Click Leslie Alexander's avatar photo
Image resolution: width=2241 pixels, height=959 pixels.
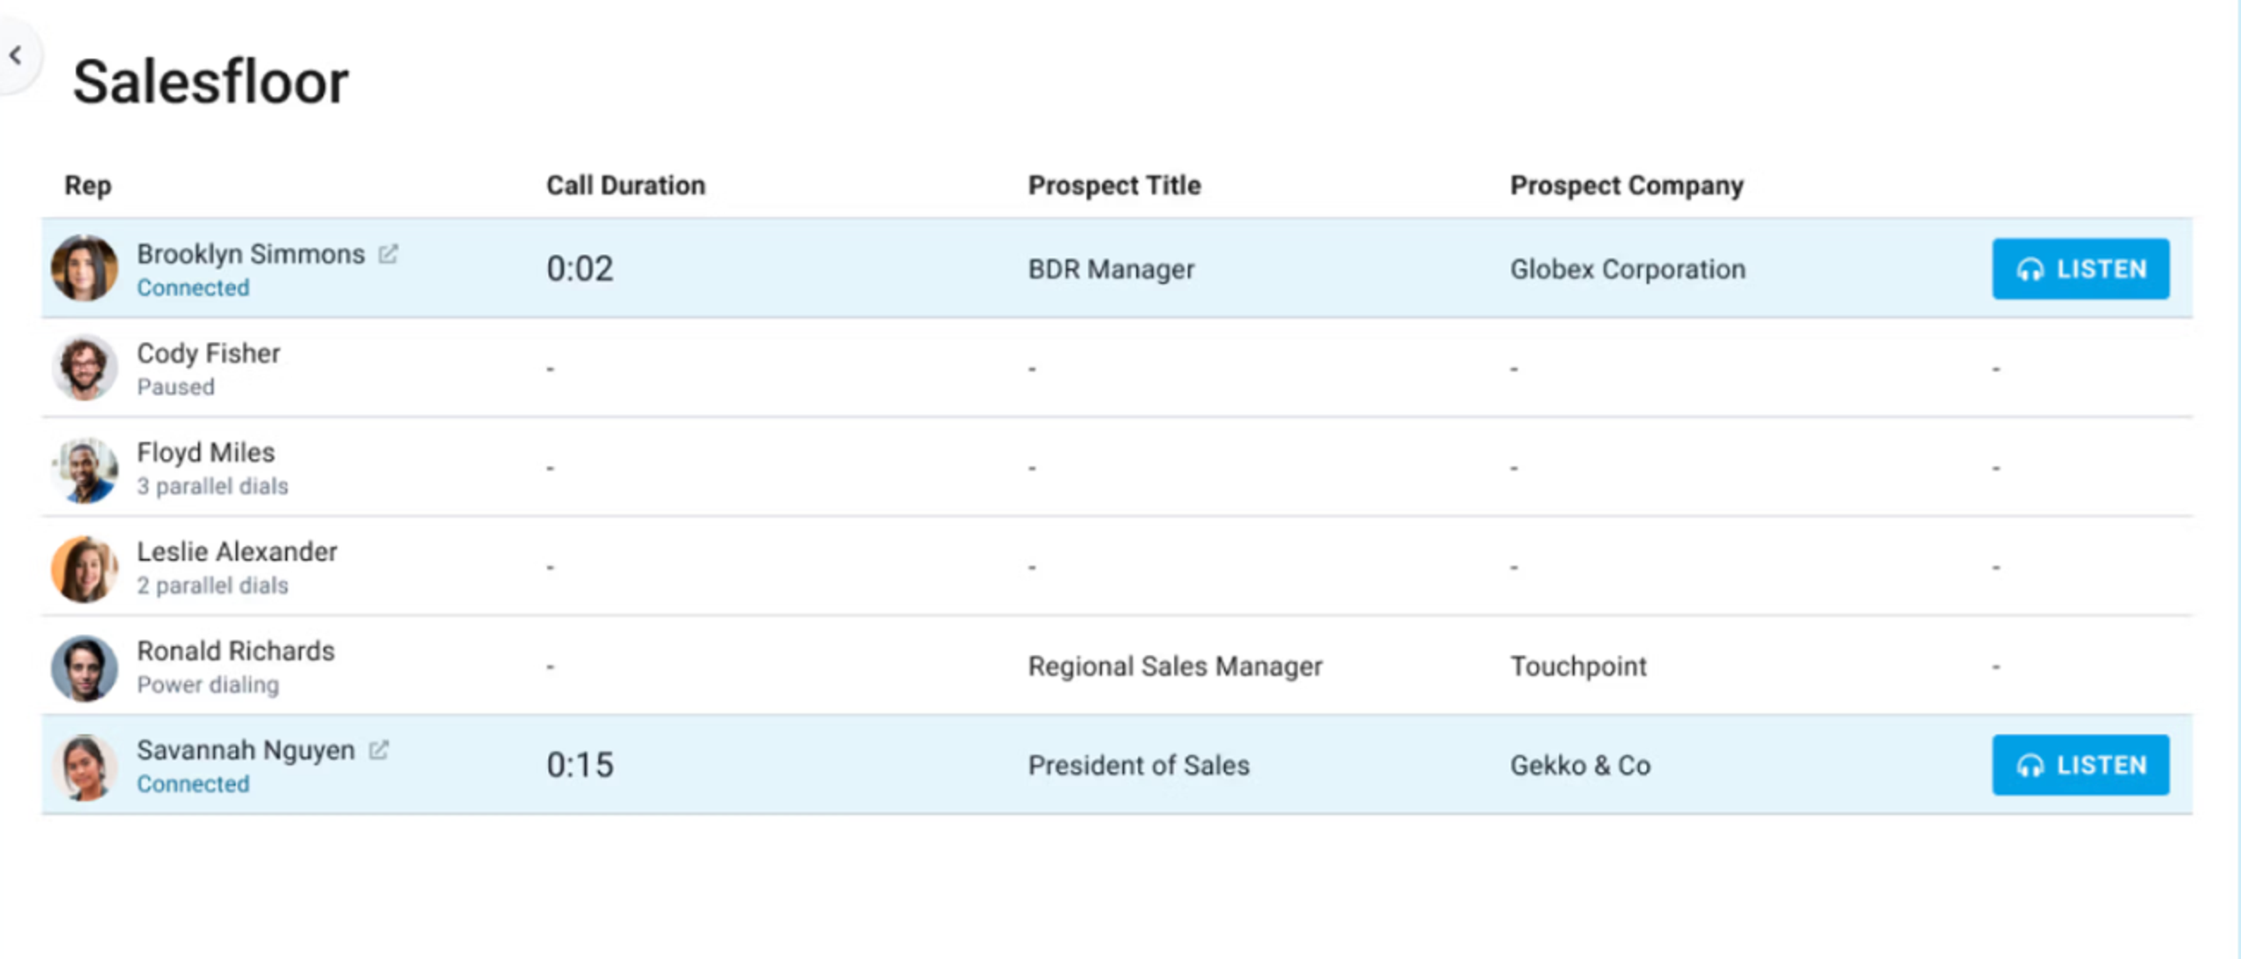pyautogui.click(x=85, y=569)
